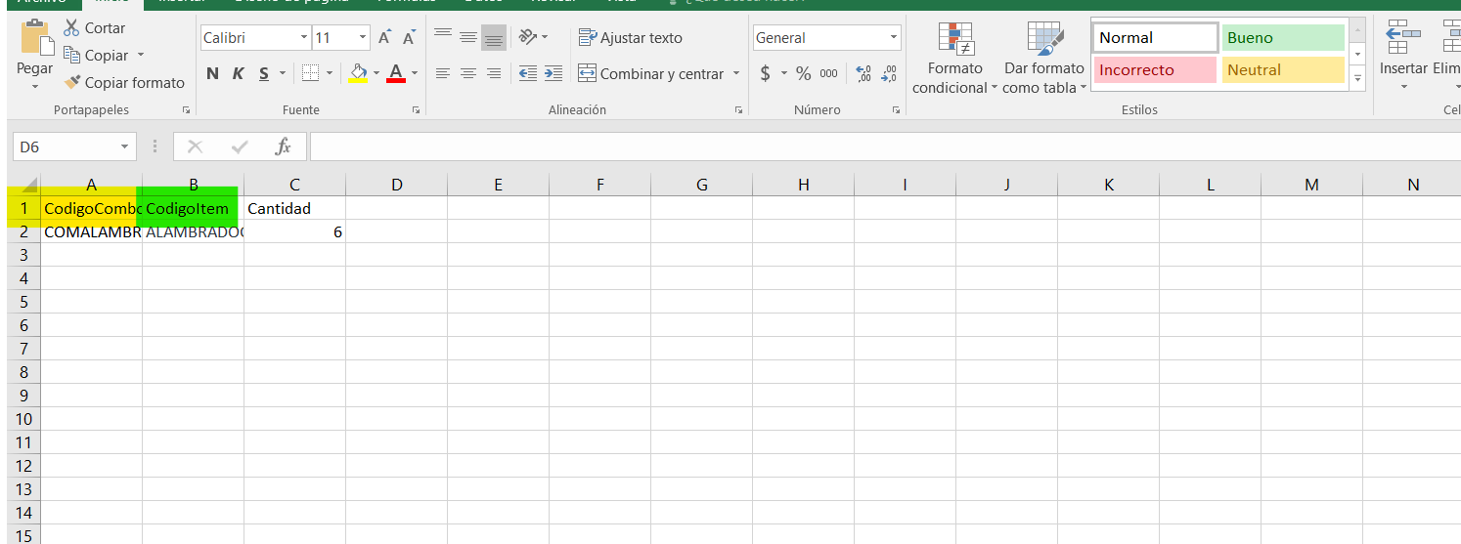Increase font size with the larger A icon
This screenshot has width=1461, height=544.
[x=385, y=38]
